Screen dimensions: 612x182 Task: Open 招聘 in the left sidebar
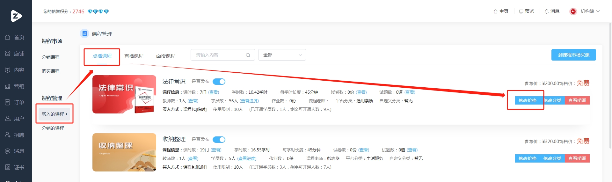[15, 135]
